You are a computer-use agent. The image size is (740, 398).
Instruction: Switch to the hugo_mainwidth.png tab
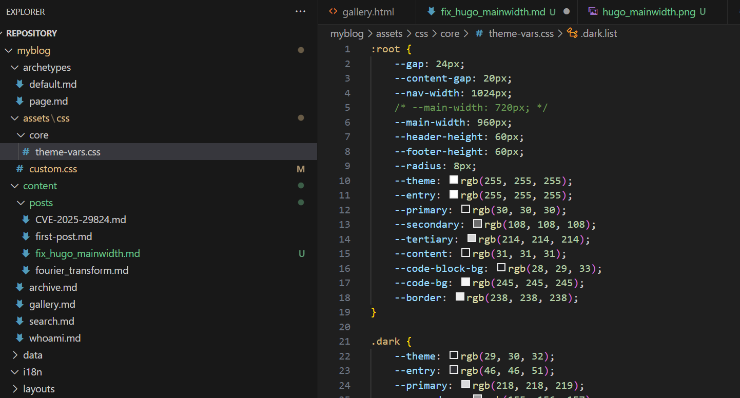[x=649, y=11]
